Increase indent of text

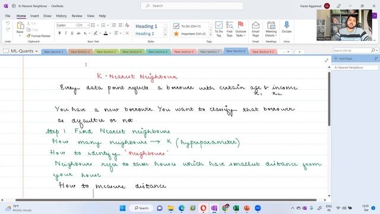click(120, 25)
